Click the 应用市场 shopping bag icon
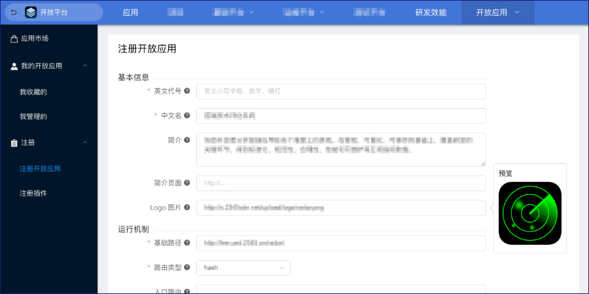The width and height of the screenshot is (589, 294). (14, 39)
